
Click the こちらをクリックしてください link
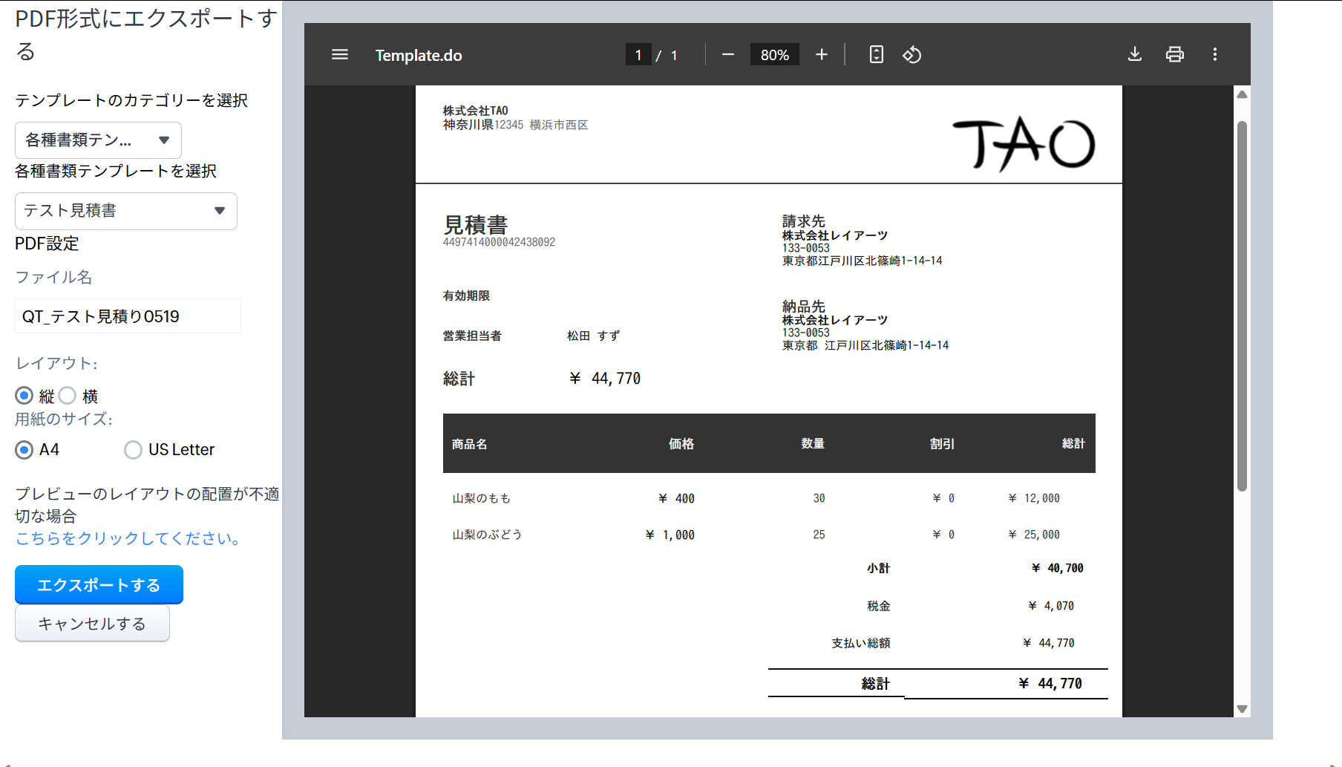tap(128, 538)
